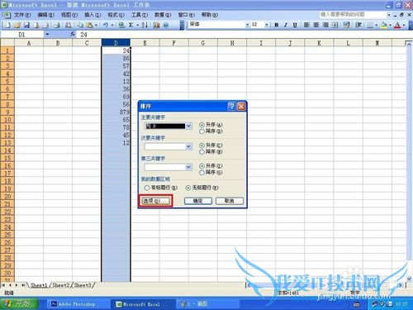Switch to the Sheet3 tab

83,285
